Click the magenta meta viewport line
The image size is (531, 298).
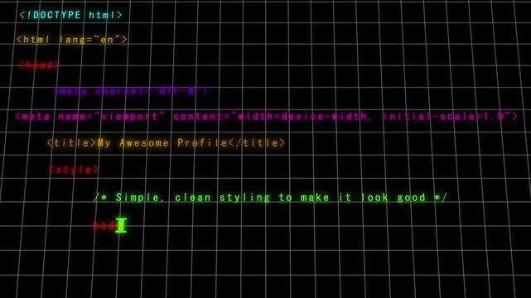pyautogui.click(x=267, y=117)
